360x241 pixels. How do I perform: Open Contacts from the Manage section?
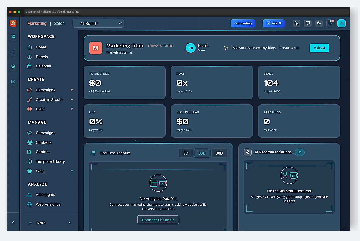[x=43, y=142]
